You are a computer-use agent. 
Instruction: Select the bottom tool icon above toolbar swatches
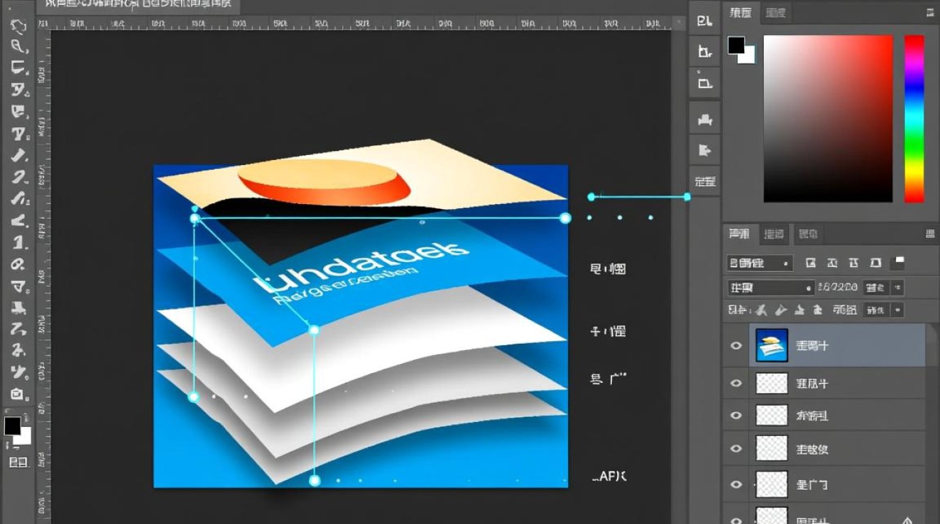click(x=18, y=393)
